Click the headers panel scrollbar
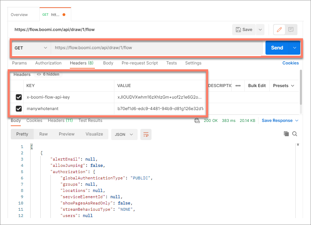Viewport: 311px width, 225px height. (301, 87)
